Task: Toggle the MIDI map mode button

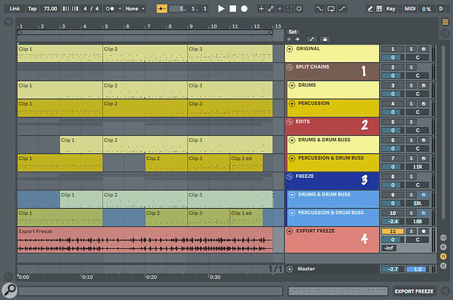Action: (410, 9)
